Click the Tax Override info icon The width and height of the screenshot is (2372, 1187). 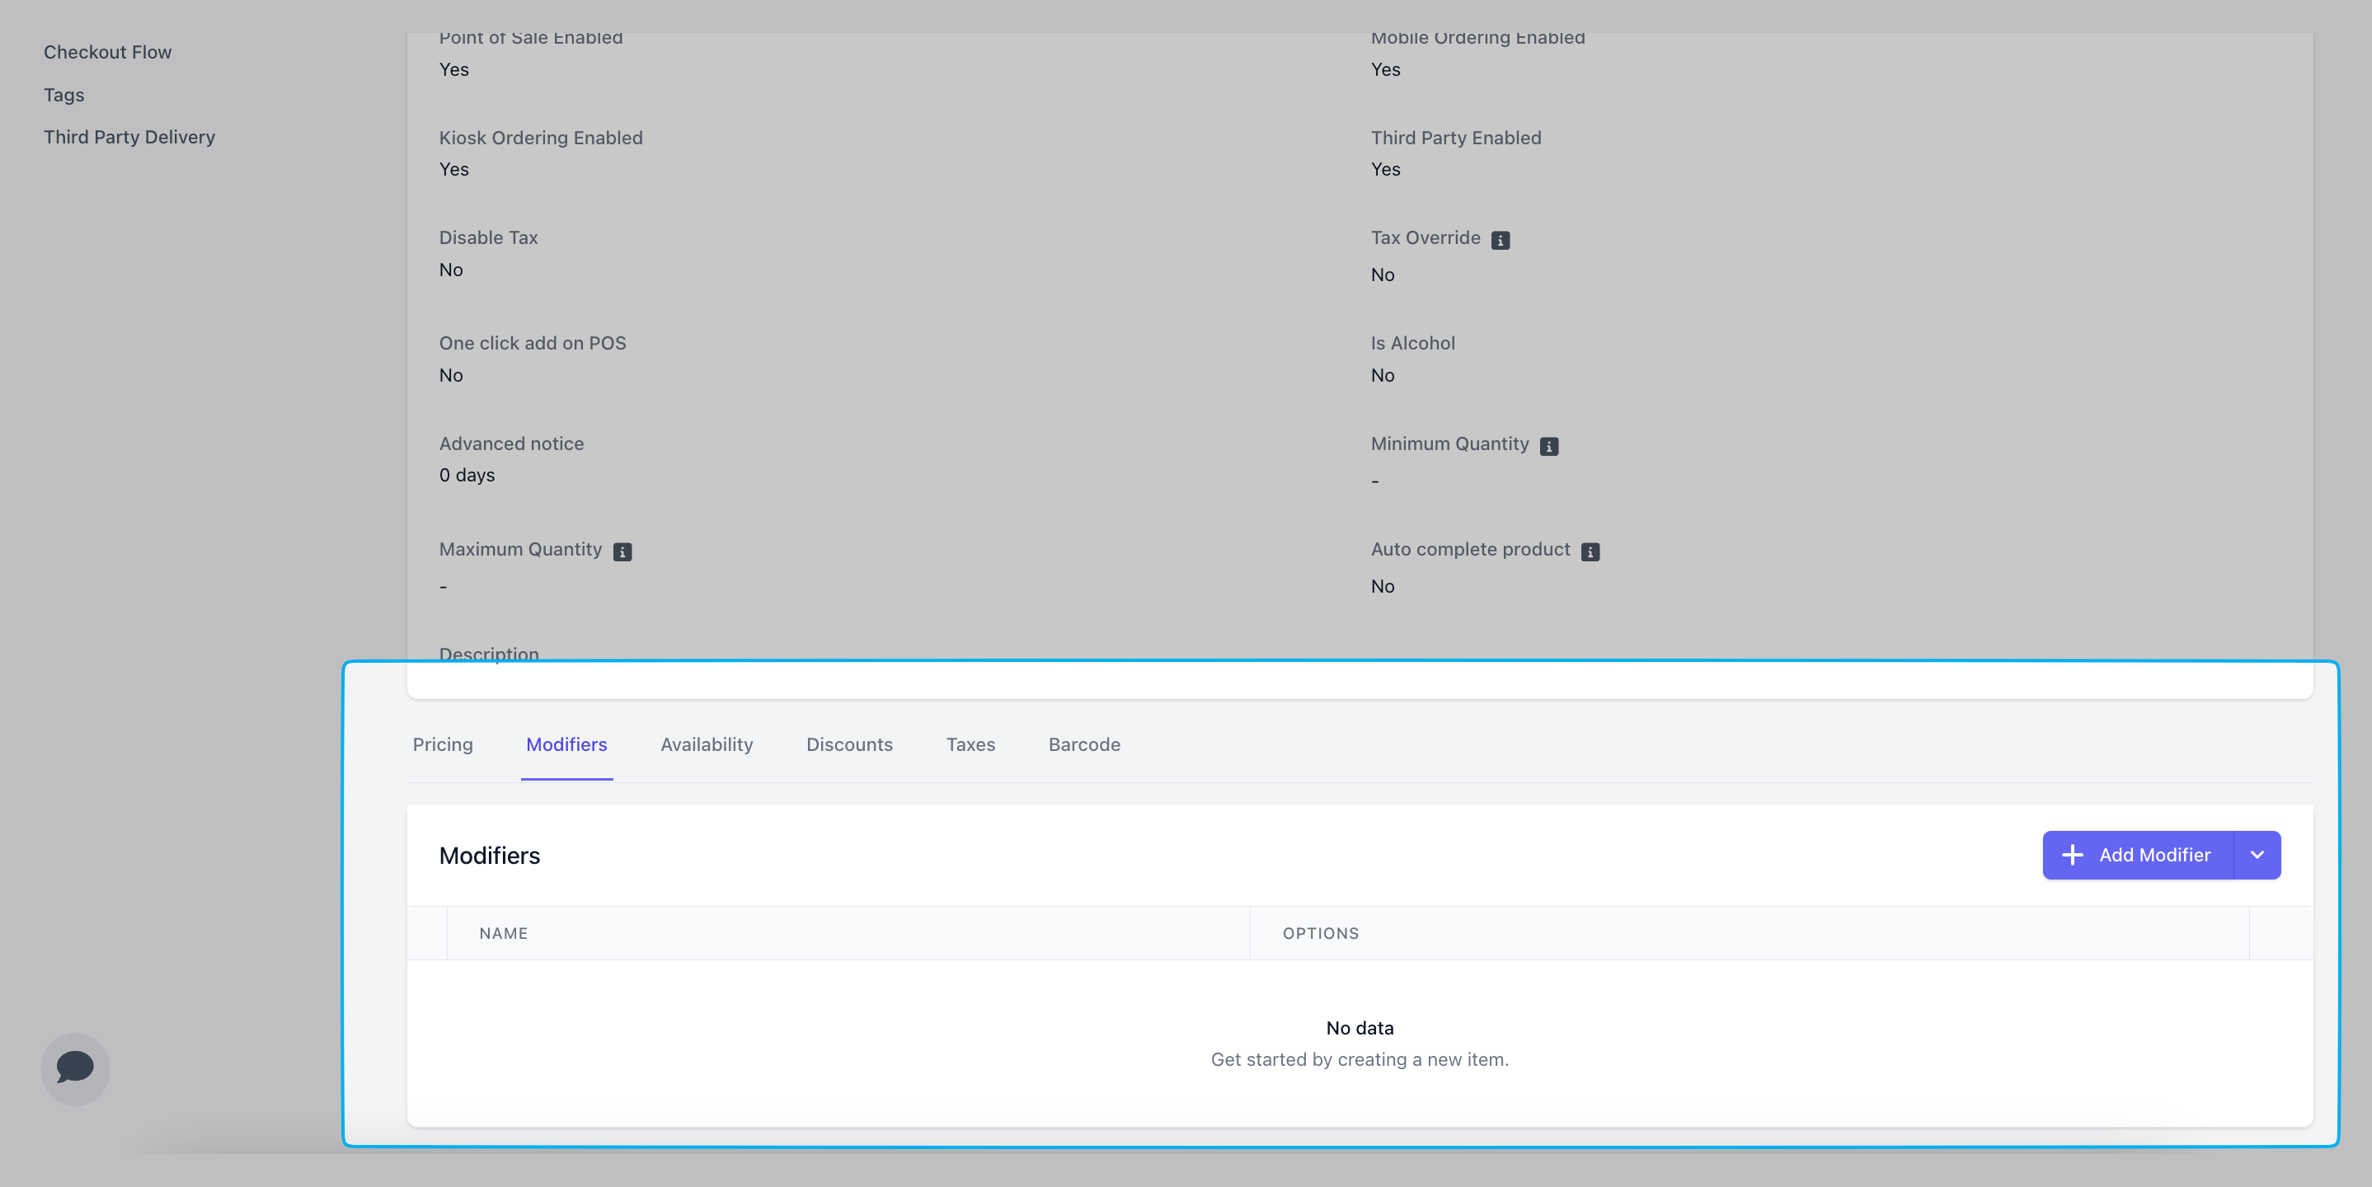click(x=1500, y=241)
